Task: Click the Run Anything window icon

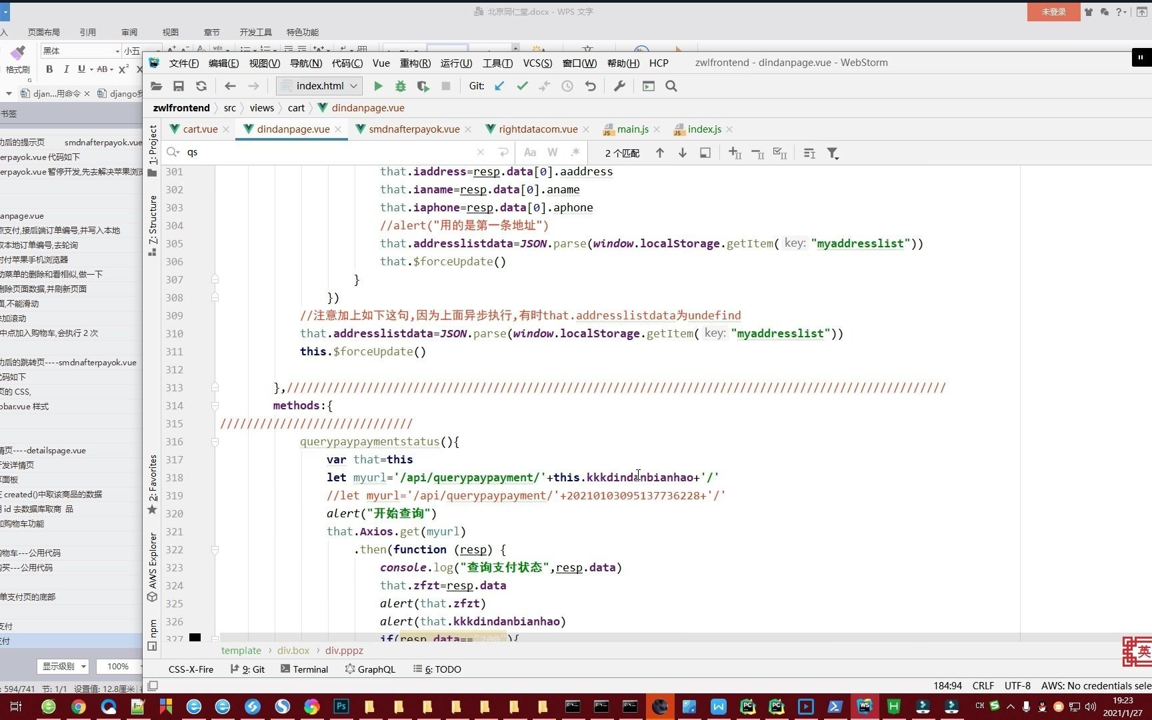Action: point(648,86)
